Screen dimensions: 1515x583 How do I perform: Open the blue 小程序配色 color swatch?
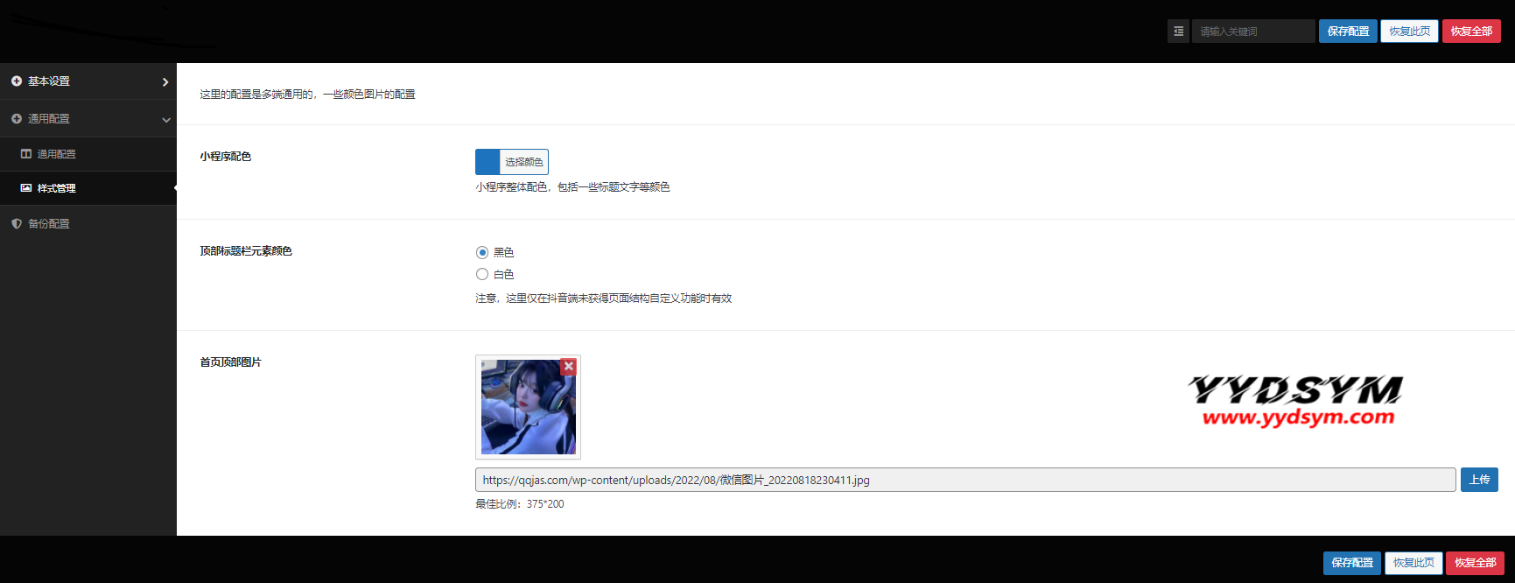click(487, 162)
